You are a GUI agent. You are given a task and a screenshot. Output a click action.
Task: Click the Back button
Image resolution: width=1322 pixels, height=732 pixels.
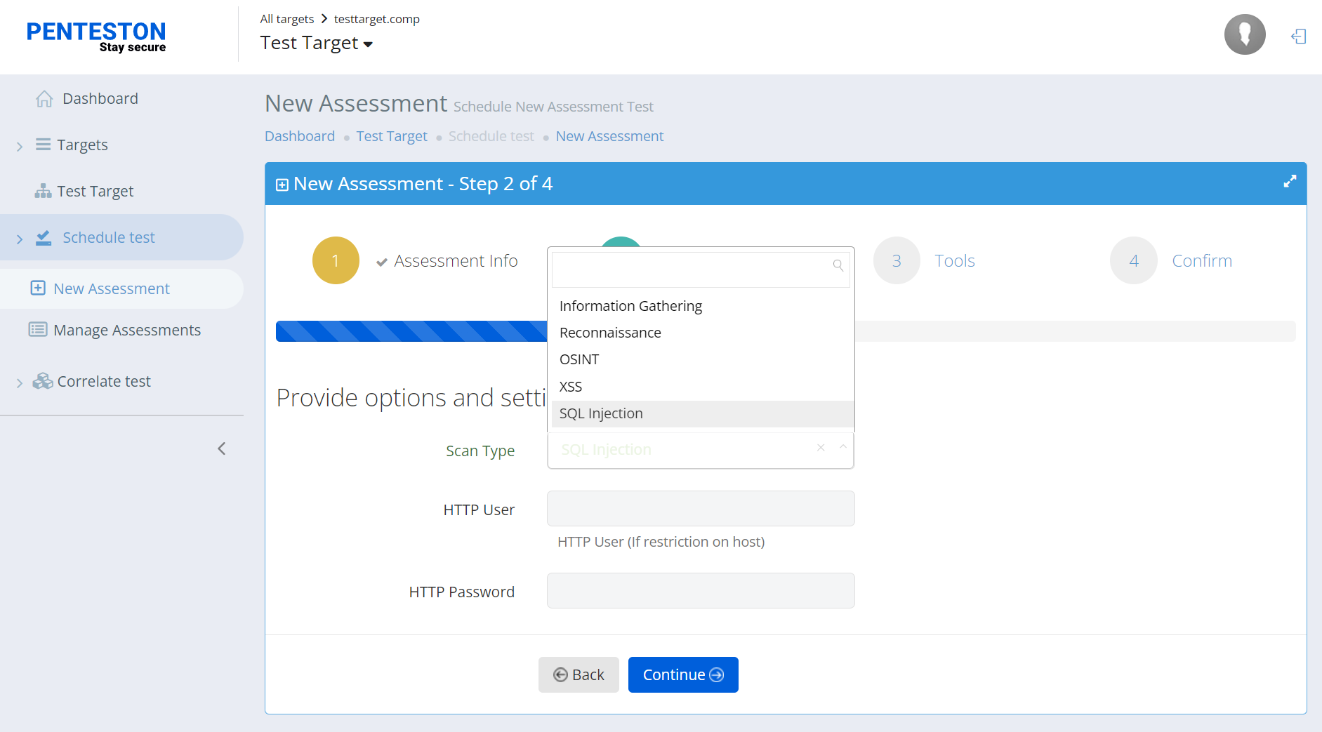pyautogui.click(x=579, y=674)
